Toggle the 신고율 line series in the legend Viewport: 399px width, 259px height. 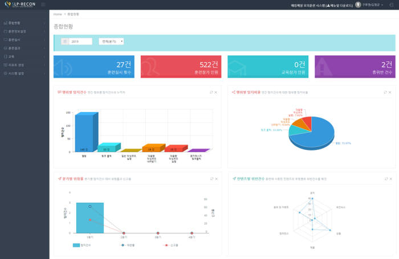point(170,245)
